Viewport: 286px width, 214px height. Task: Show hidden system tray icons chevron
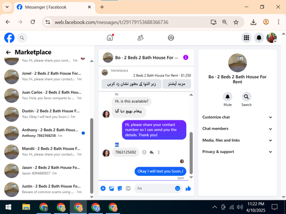pos(214,207)
